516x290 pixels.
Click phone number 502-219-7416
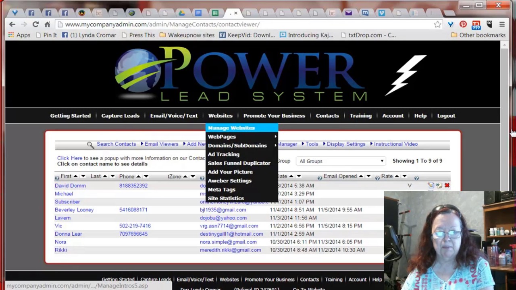tap(135, 226)
